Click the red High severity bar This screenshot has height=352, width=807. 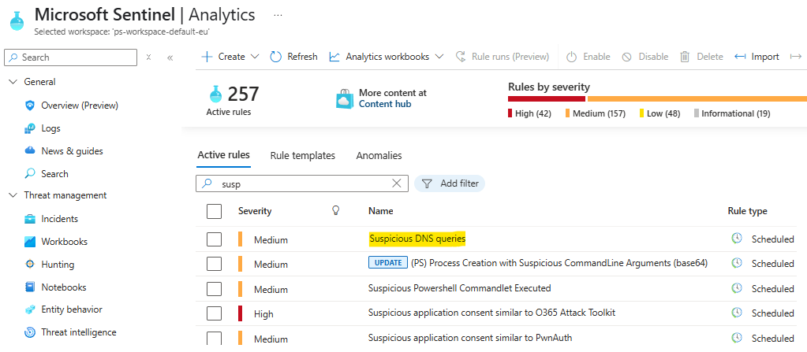pos(547,98)
